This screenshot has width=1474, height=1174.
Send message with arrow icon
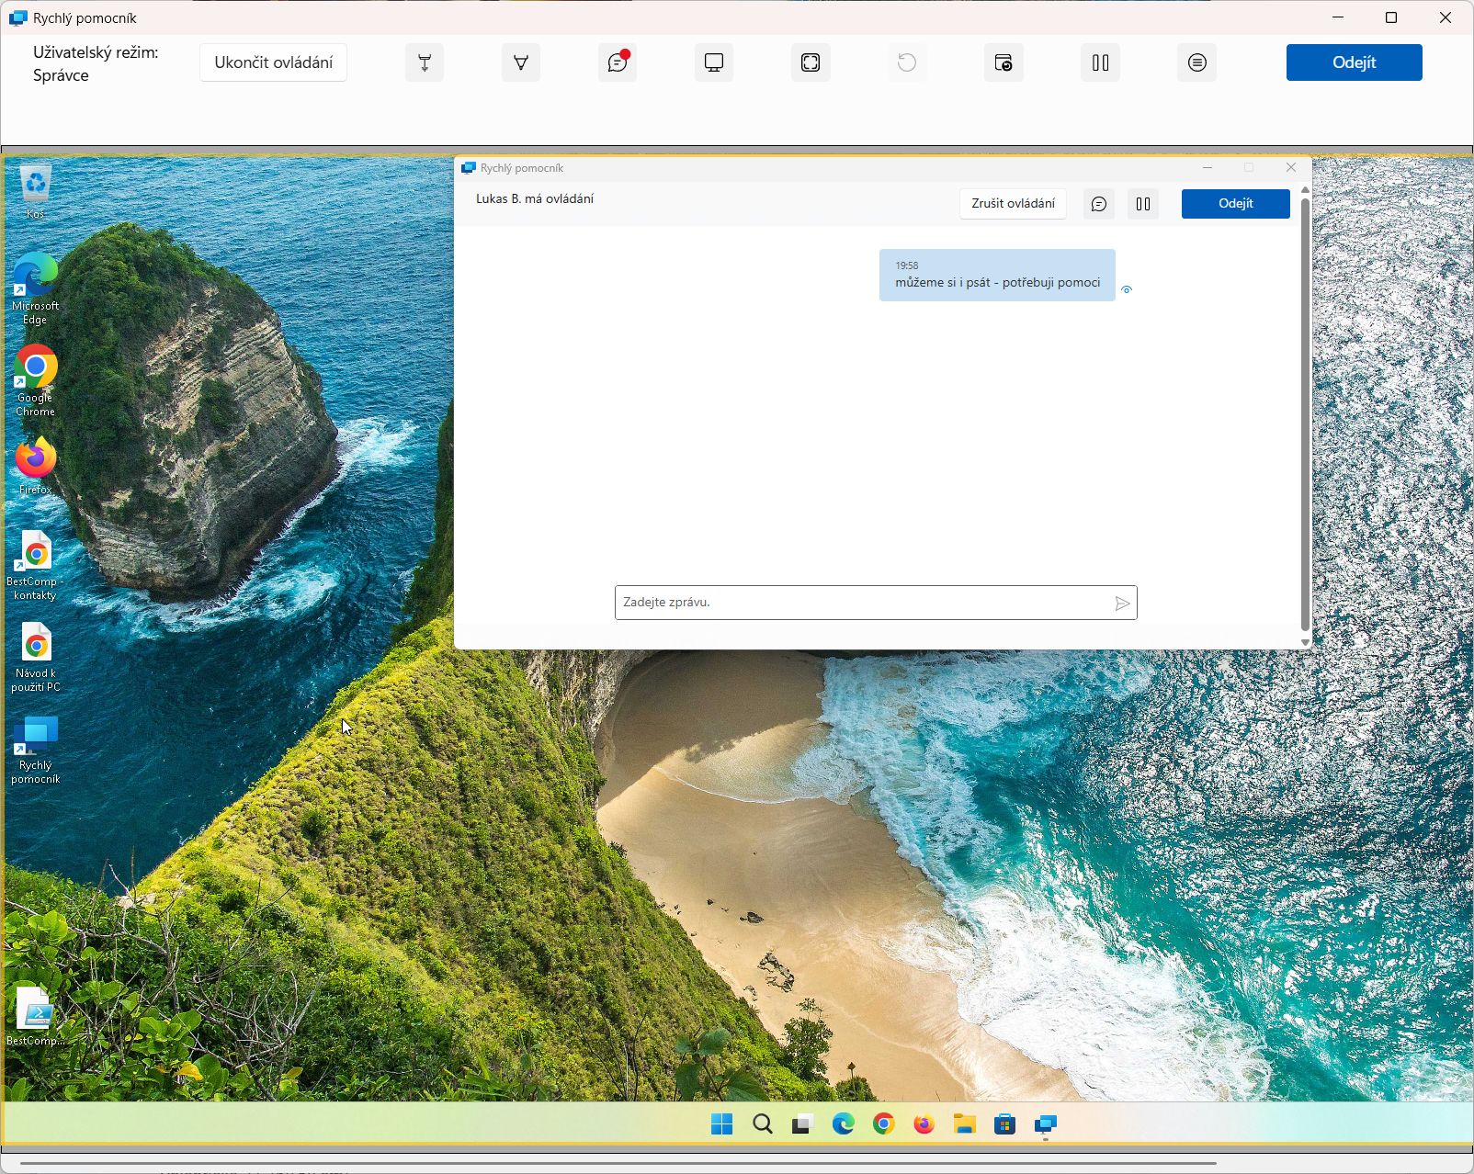coord(1122,604)
